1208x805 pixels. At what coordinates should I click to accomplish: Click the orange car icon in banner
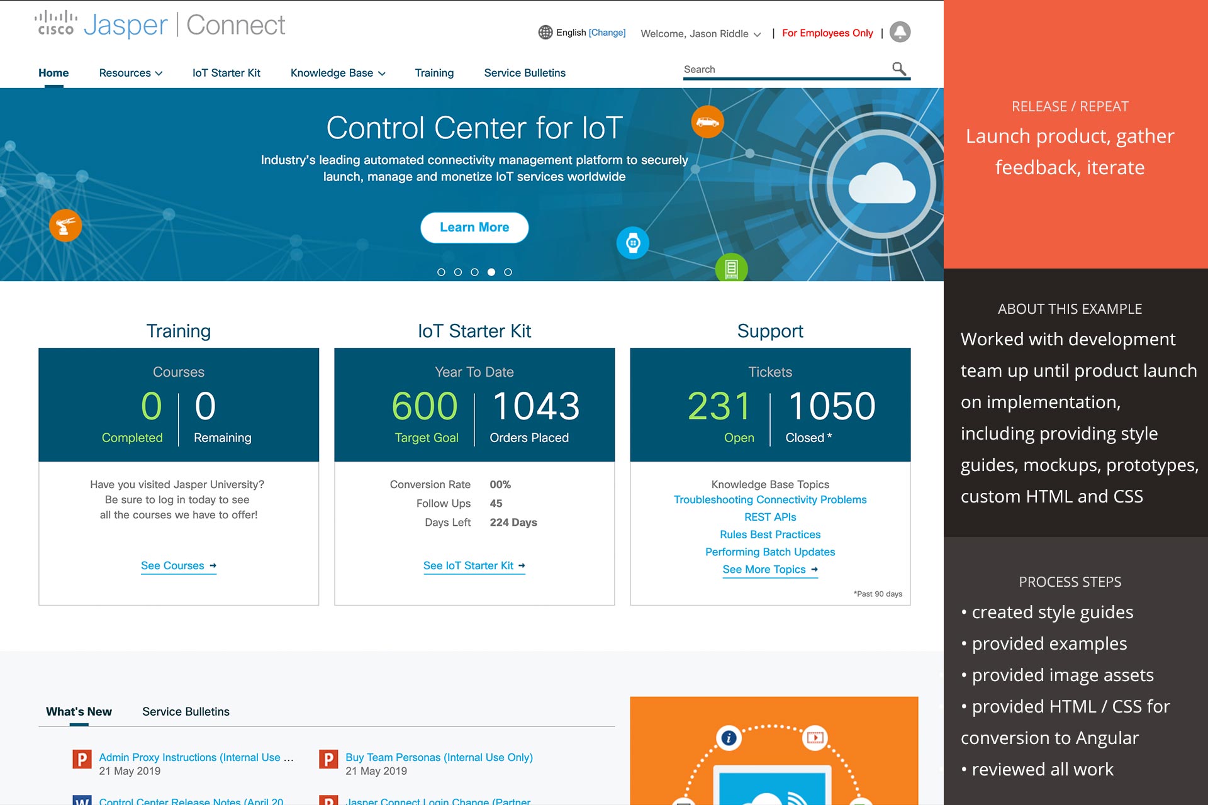point(707,122)
